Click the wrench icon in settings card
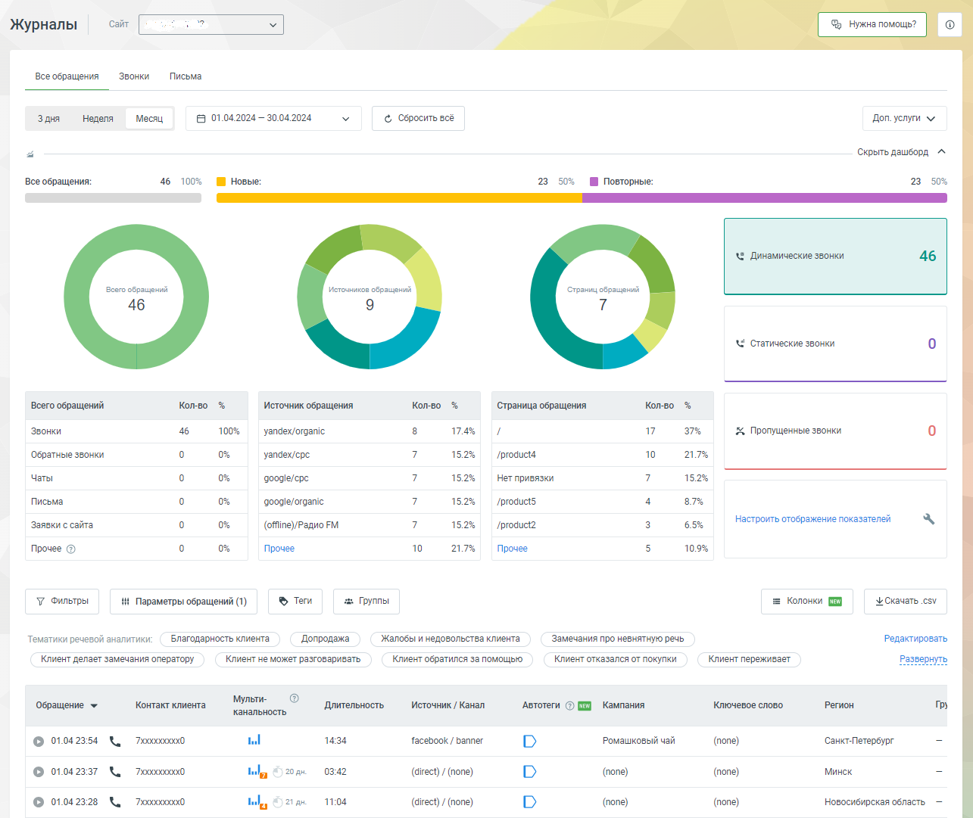Image resolution: width=973 pixels, height=818 pixels. click(929, 519)
